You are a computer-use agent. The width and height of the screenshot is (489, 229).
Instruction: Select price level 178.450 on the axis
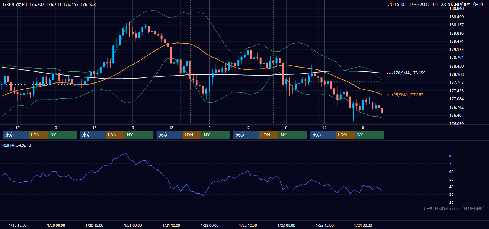coord(456,66)
